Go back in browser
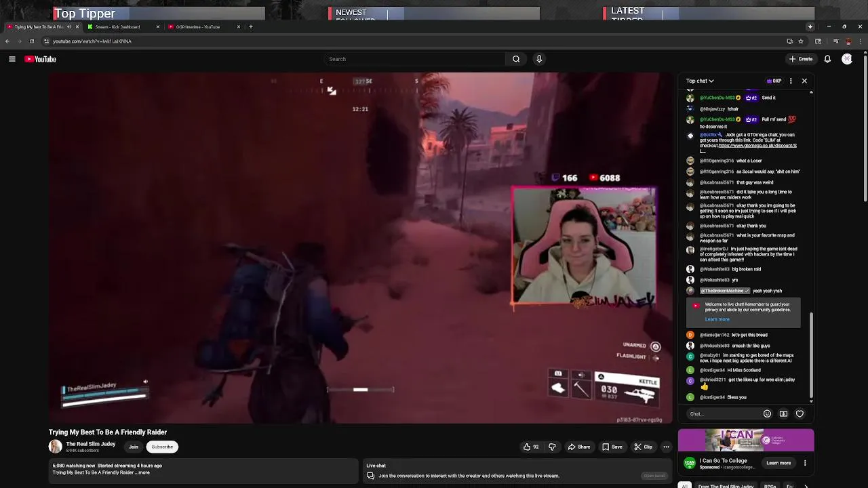Viewport: 868px width, 488px height. (x=7, y=41)
